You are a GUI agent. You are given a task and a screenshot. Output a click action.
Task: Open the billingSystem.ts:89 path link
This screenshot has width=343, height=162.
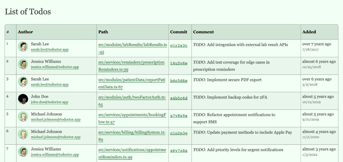[132, 136]
